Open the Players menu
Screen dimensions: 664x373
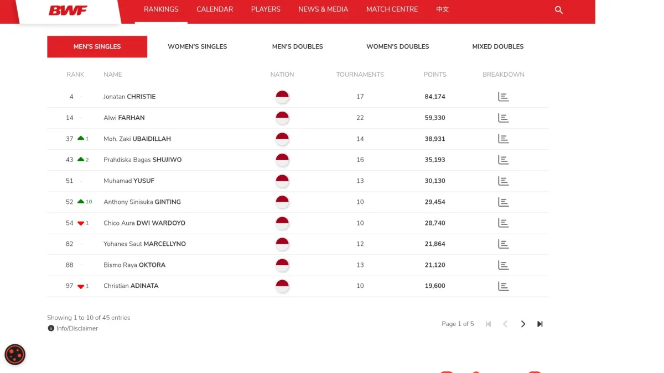(x=266, y=9)
